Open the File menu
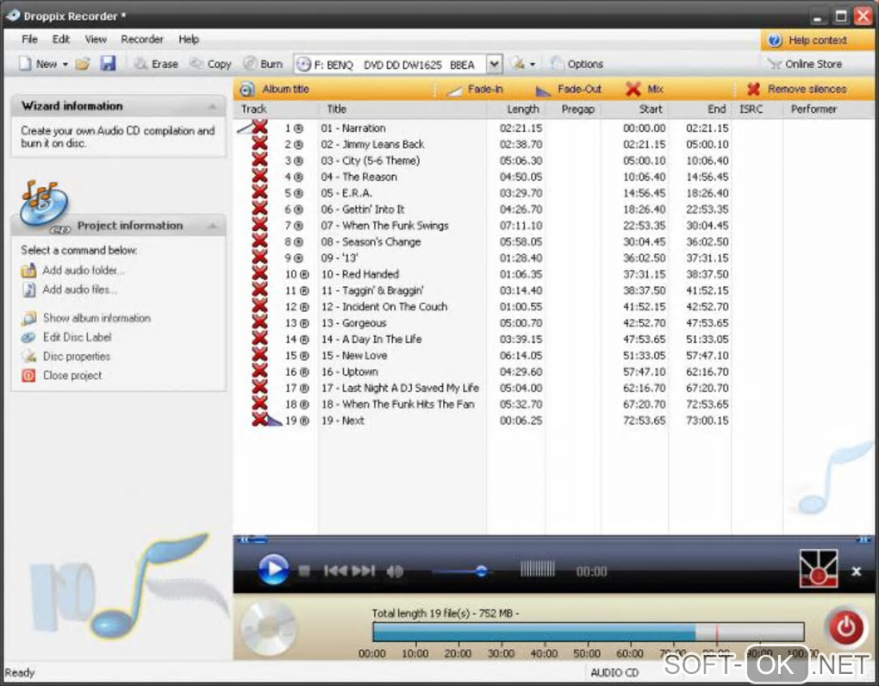 29,40
